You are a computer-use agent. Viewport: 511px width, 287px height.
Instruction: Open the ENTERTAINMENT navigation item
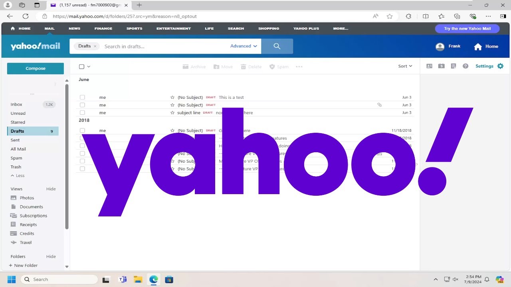coord(174,29)
